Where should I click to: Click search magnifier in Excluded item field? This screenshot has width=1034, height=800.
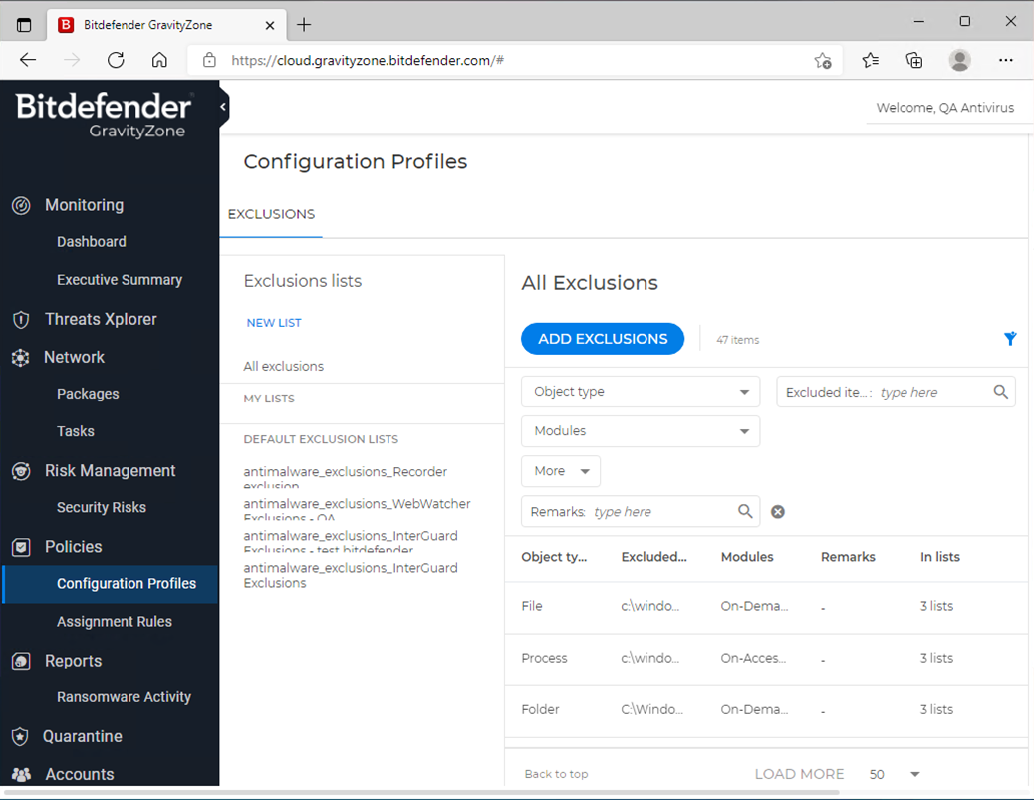pos(1000,392)
